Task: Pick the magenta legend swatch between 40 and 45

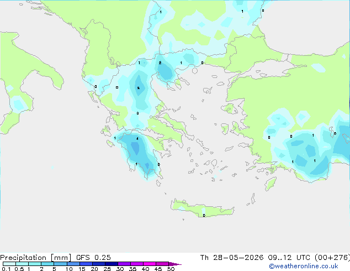Action: 150,264
